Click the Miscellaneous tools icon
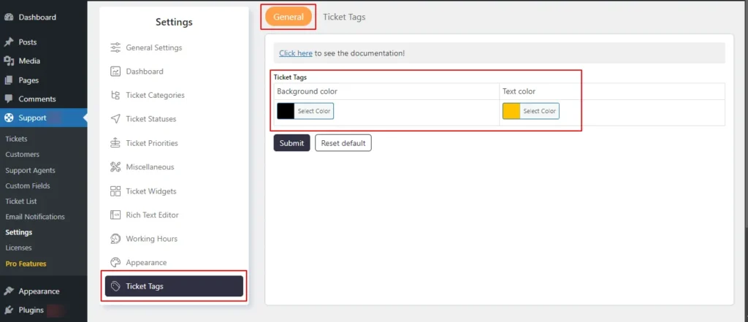Screen dimensions: 748x322 click(115, 167)
